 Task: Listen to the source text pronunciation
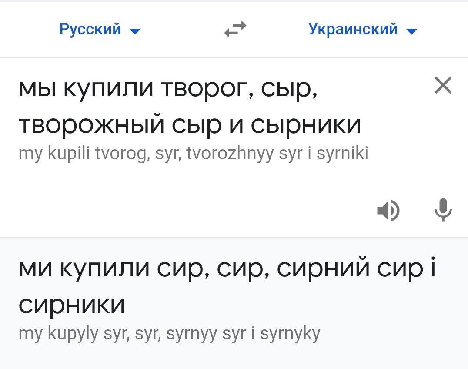[x=388, y=211]
